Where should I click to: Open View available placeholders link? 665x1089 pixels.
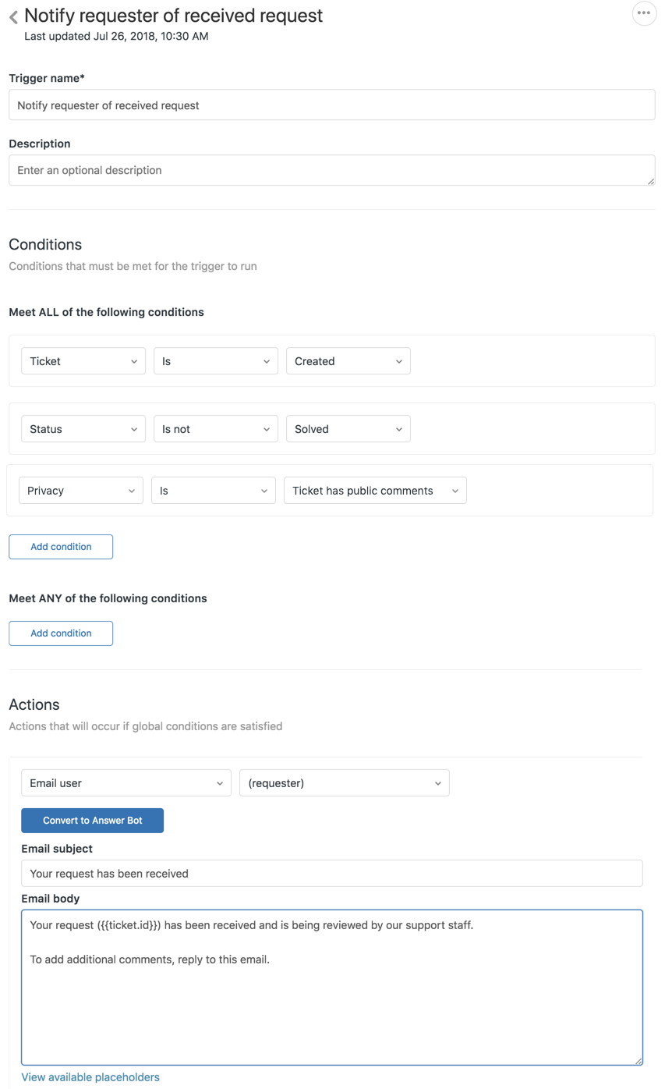tap(90, 1077)
